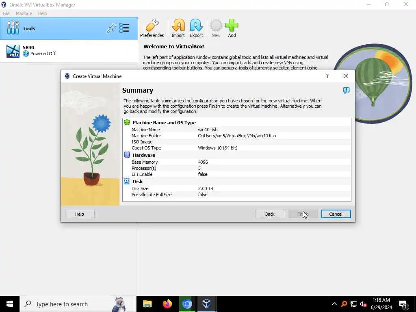Click the Import appliance icon
Image resolution: width=416 pixels, height=312 pixels.
point(178,28)
